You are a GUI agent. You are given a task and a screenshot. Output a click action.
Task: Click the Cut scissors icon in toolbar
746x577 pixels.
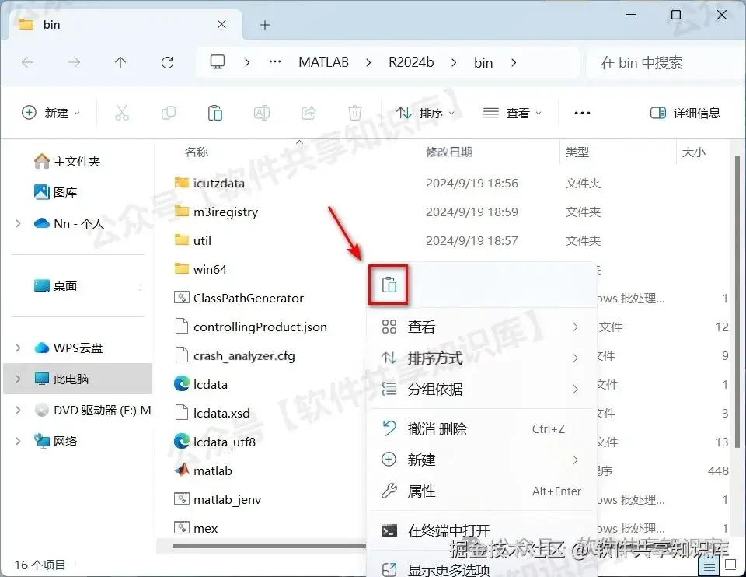[122, 114]
